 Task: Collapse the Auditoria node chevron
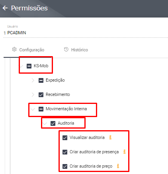tap(45, 123)
